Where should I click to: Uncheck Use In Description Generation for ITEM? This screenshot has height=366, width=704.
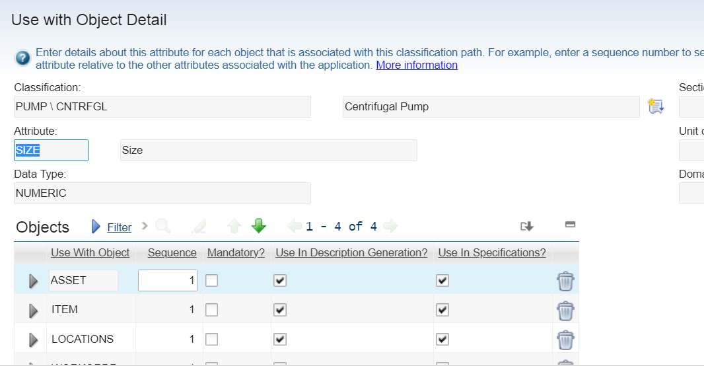tap(280, 310)
